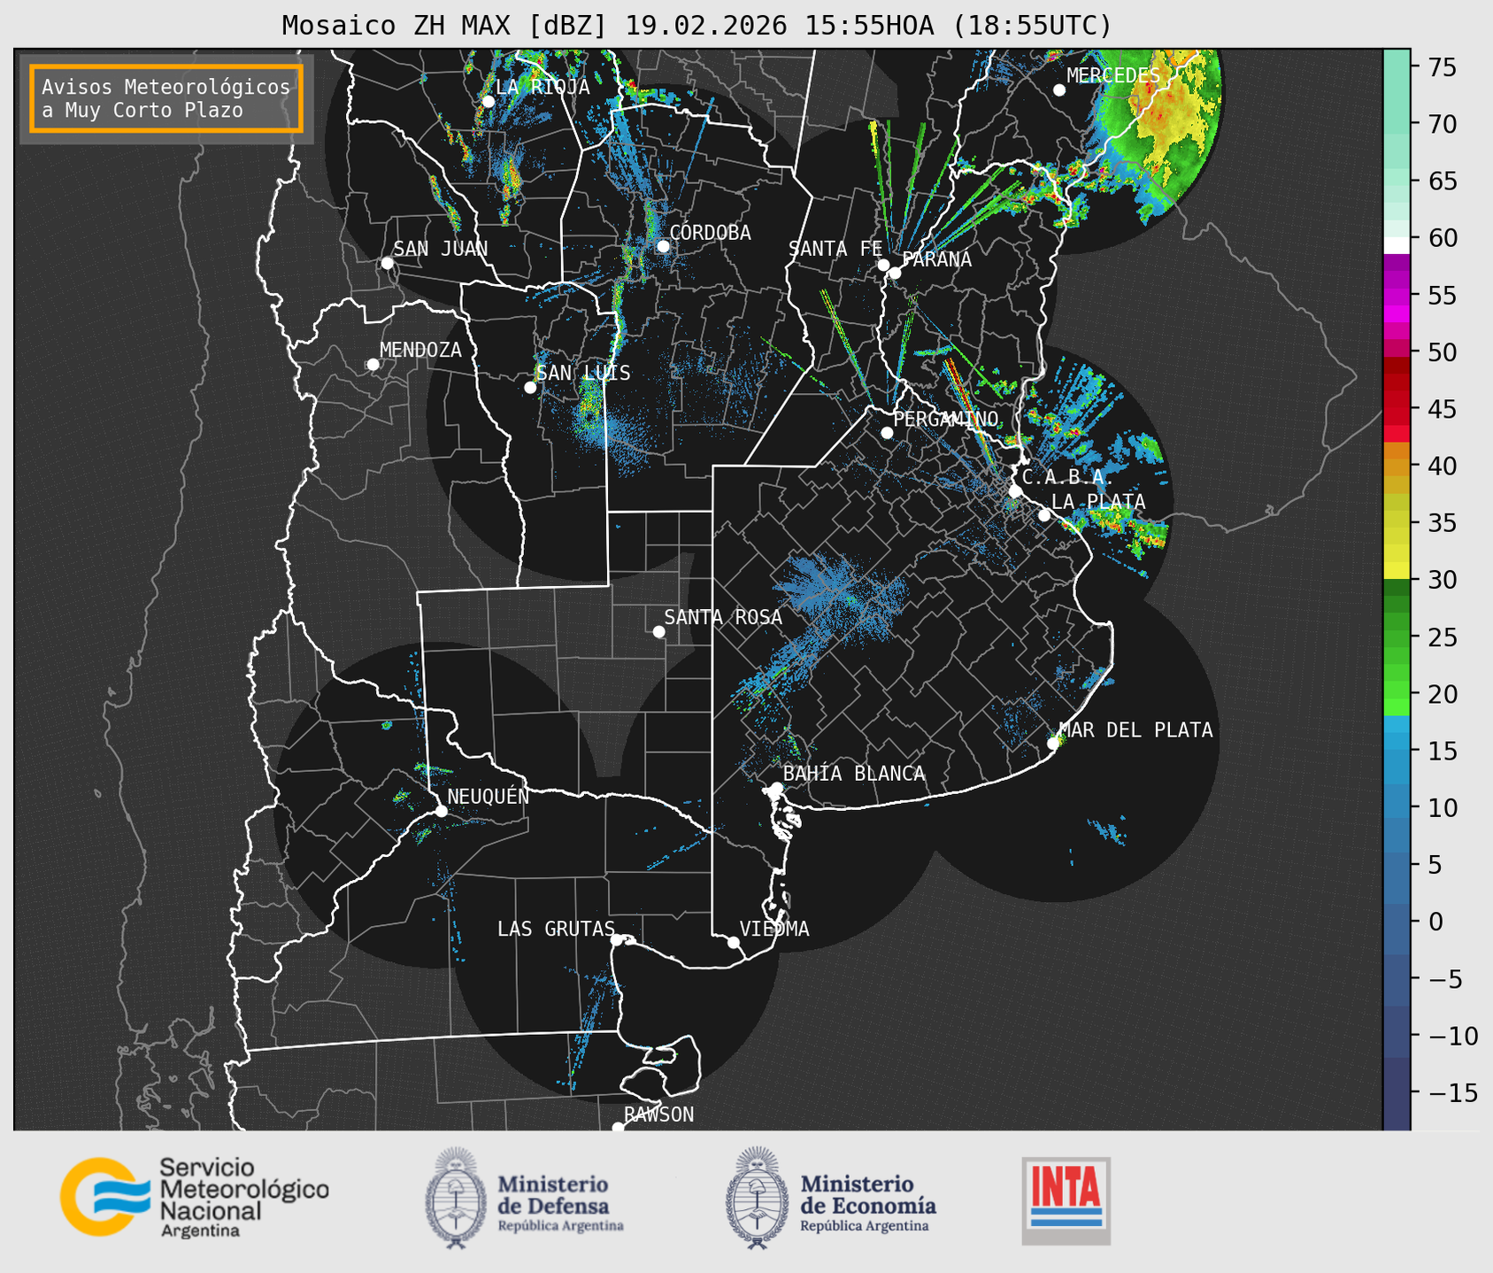Select the MERCEDES city label
This screenshot has height=1273, width=1493.
point(1113,76)
